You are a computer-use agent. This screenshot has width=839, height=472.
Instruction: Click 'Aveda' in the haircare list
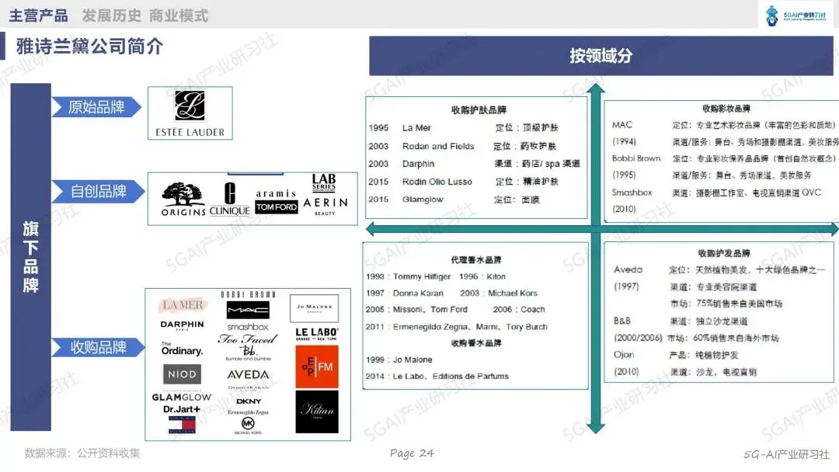pyautogui.click(x=628, y=270)
